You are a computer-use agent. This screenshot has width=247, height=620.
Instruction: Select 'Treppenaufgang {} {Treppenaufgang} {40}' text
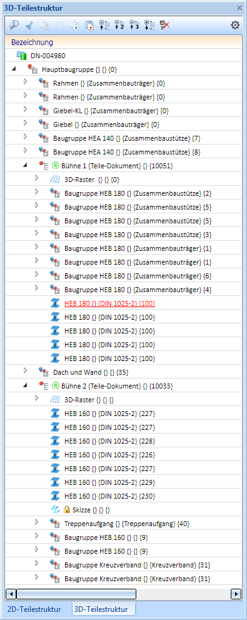[x=127, y=524]
